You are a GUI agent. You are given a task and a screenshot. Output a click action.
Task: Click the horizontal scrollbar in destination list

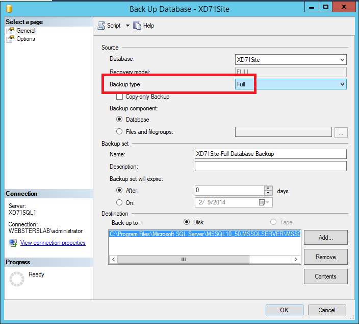(x=204, y=260)
